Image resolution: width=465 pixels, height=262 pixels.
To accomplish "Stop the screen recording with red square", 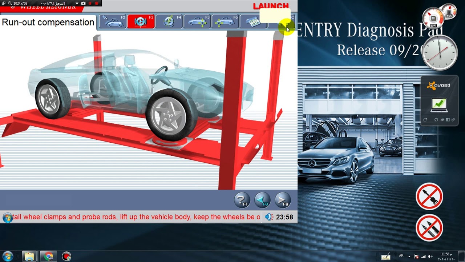I will click(x=97, y=3).
